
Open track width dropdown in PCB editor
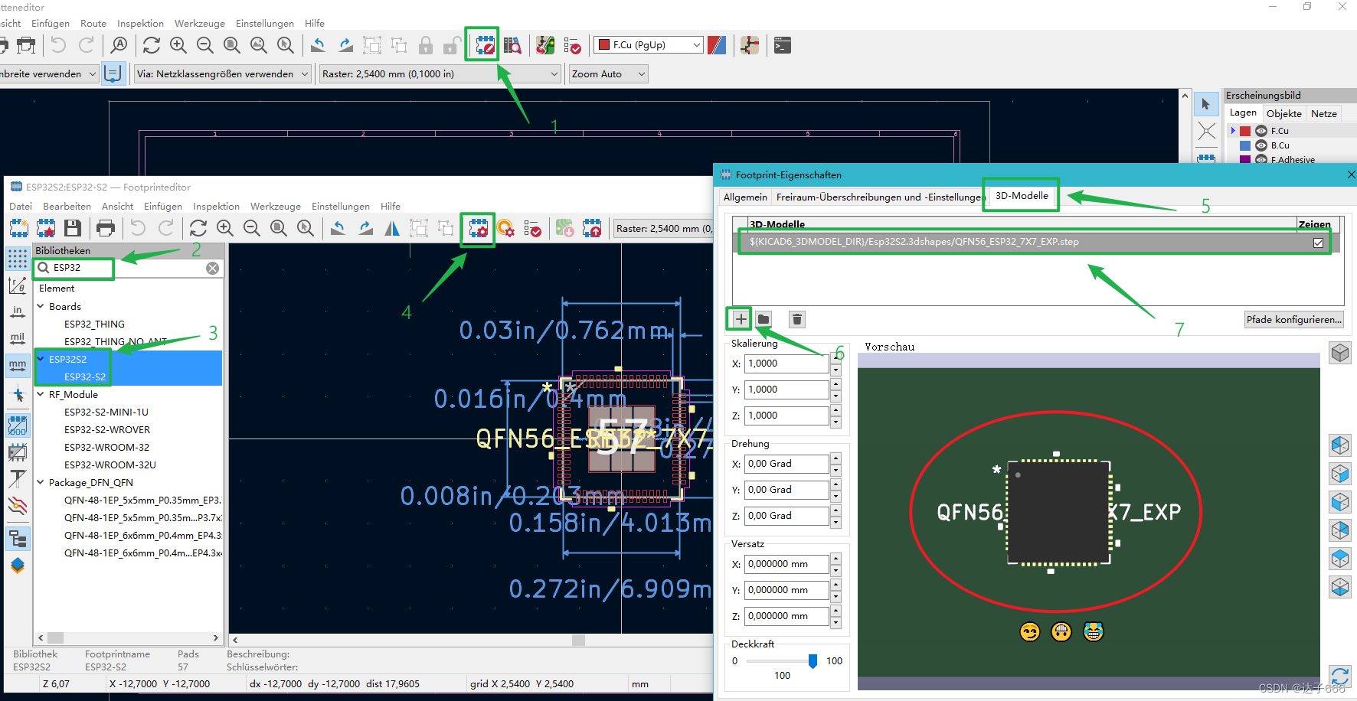coord(49,74)
